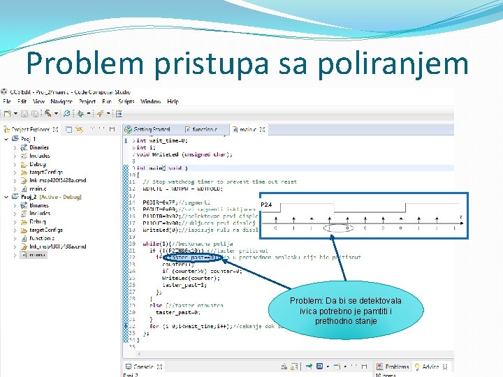Click the Scroll Lock console icon
This screenshot has height=377, width=503.
tap(294, 366)
